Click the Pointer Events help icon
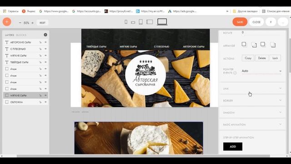This screenshot has height=164, width=291. tap(235, 73)
